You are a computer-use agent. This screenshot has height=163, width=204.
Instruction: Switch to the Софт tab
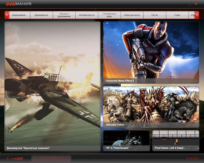(177, 15)
